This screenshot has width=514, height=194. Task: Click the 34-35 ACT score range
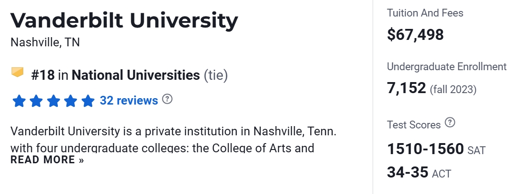tap(408, 172)
